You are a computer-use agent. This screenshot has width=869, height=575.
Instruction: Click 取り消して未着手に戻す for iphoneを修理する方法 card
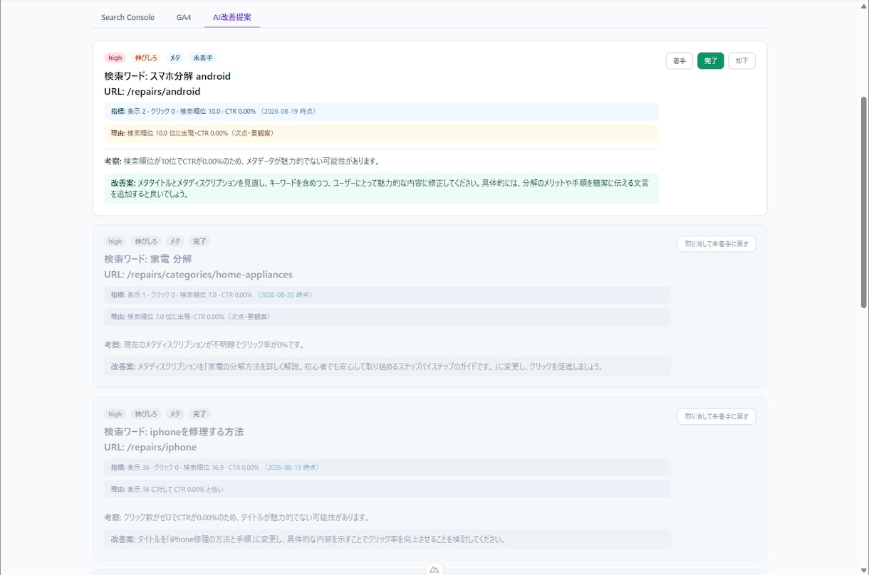(x=717, y=416)
